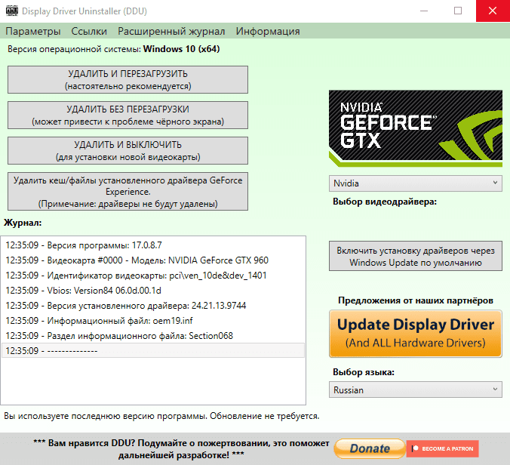Open the Параметры menu
The width and height of the screenshot is (510, 465).
(33, 31)
